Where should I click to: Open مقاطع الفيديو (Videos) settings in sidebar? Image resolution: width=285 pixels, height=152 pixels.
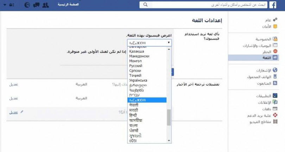click(x=263, y=122)
